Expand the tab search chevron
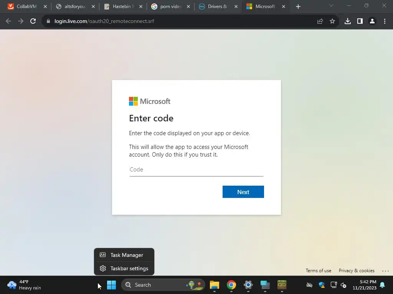Screen dimensions: 393x294 (x=331, y=5)
